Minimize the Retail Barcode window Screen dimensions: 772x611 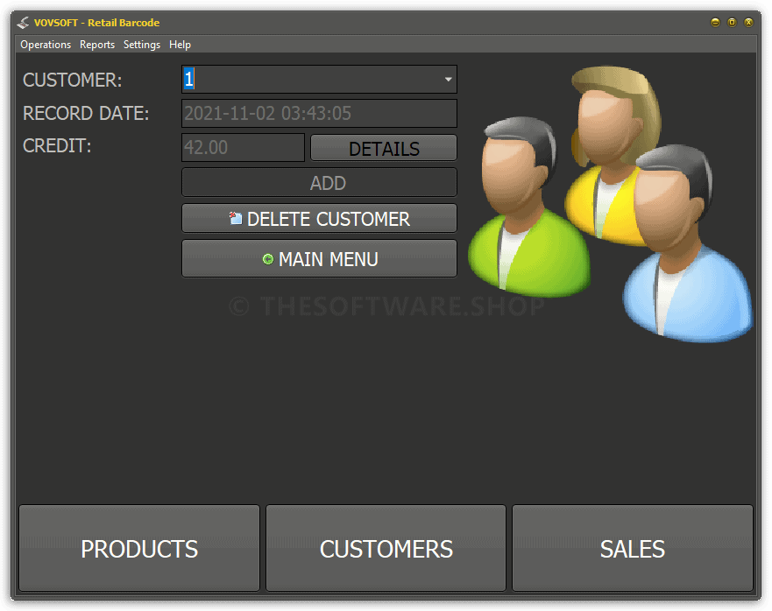point(715,22)
